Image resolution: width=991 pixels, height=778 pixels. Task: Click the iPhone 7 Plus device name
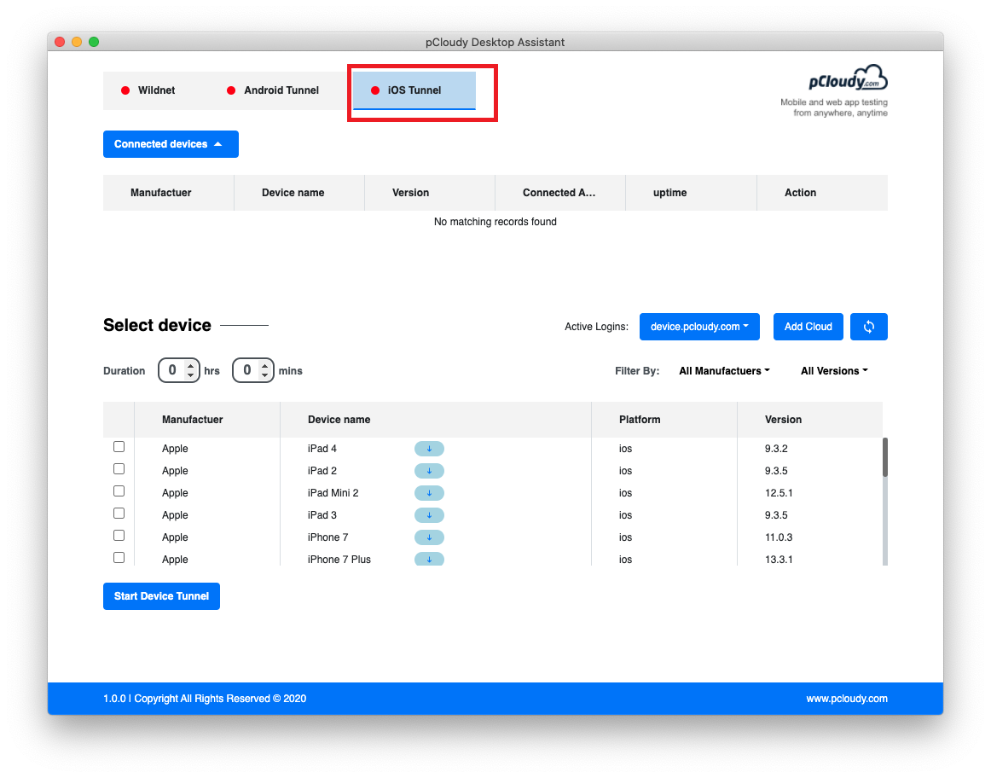click(x=339, y=560)
